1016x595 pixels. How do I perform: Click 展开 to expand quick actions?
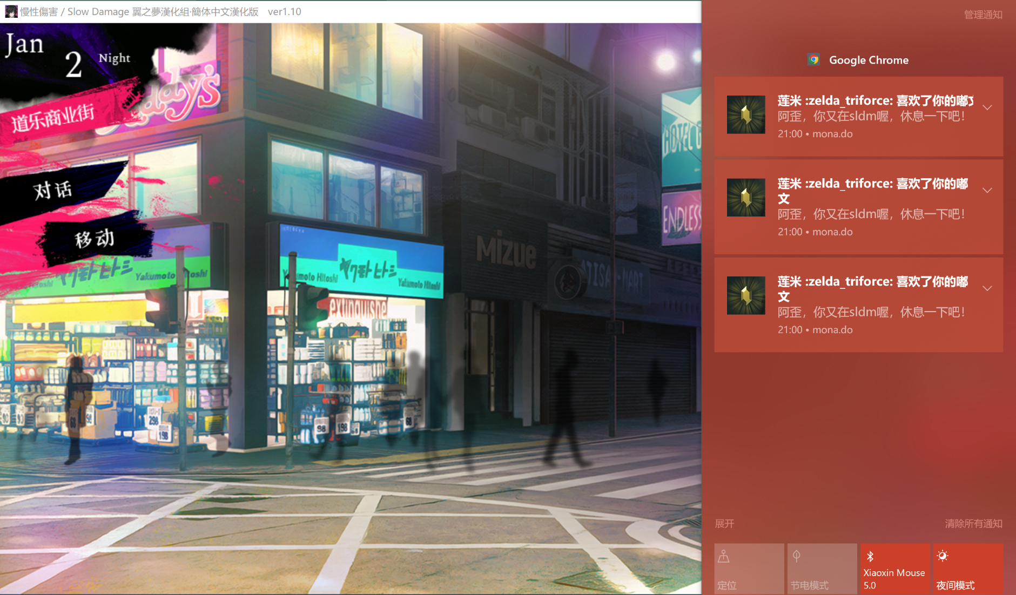(x=724, y=524)
